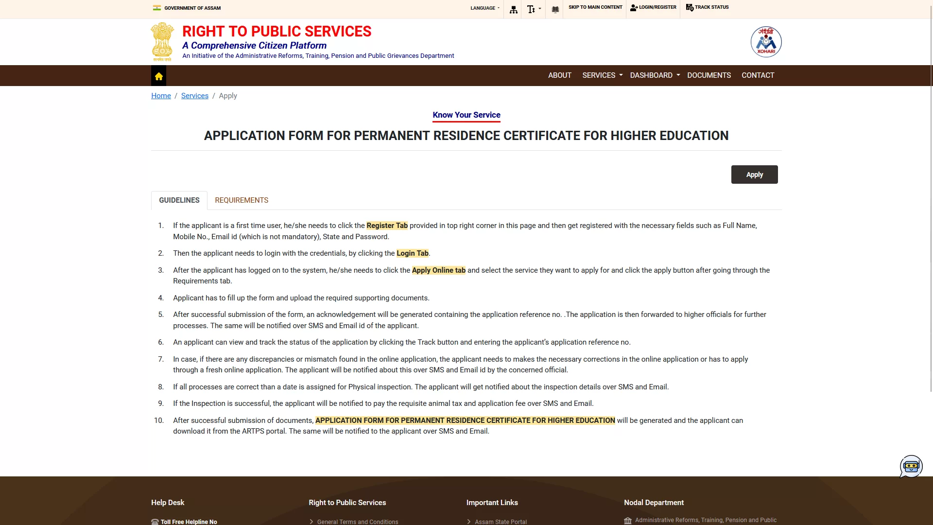Select the GUIDELINES tab

[179, 200]
